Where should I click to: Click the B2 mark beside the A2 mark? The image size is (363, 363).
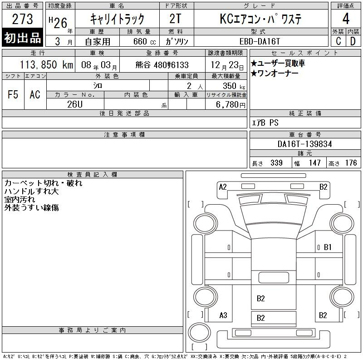(x=323, y=186)
